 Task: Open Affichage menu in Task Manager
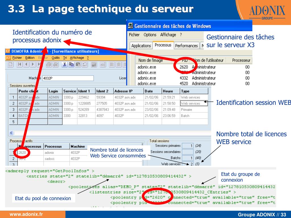coord(168,35)
